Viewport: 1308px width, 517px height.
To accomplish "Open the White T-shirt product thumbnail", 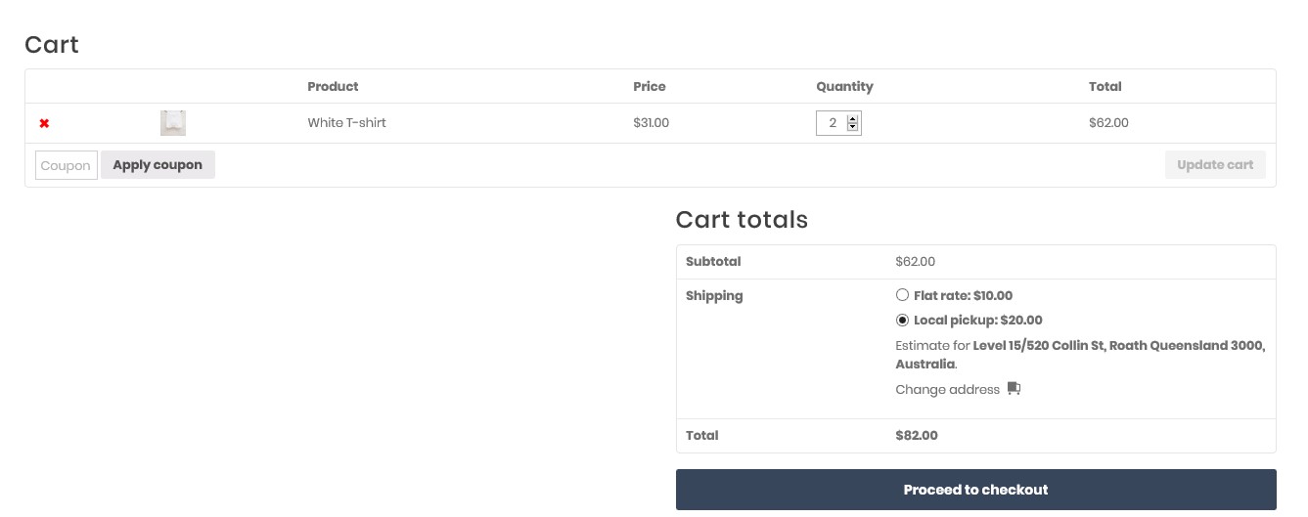I will point(173,123).
